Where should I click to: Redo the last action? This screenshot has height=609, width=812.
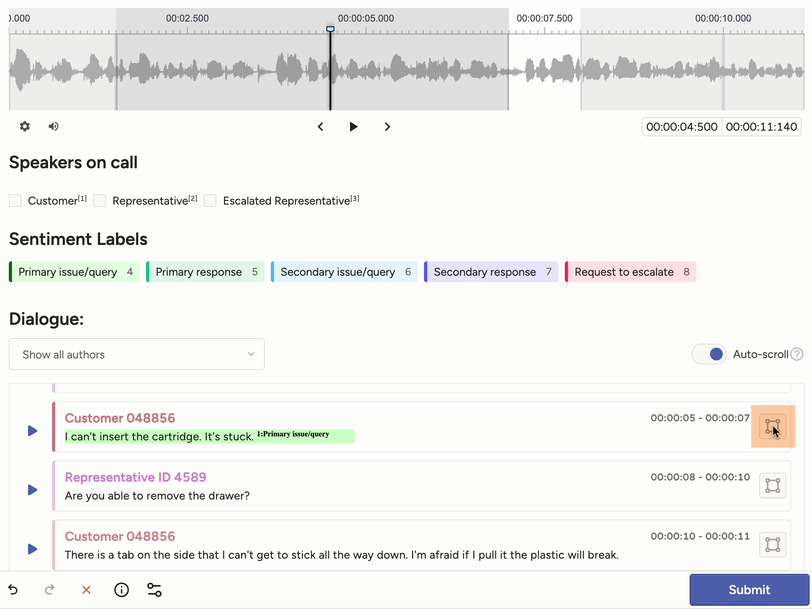[50, 590]
